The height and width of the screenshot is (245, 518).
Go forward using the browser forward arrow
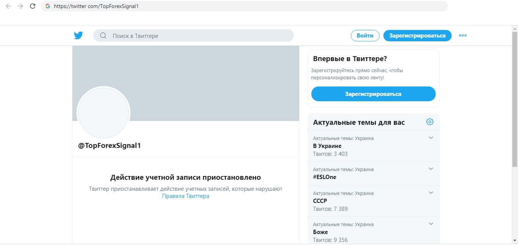pos(20,6)
